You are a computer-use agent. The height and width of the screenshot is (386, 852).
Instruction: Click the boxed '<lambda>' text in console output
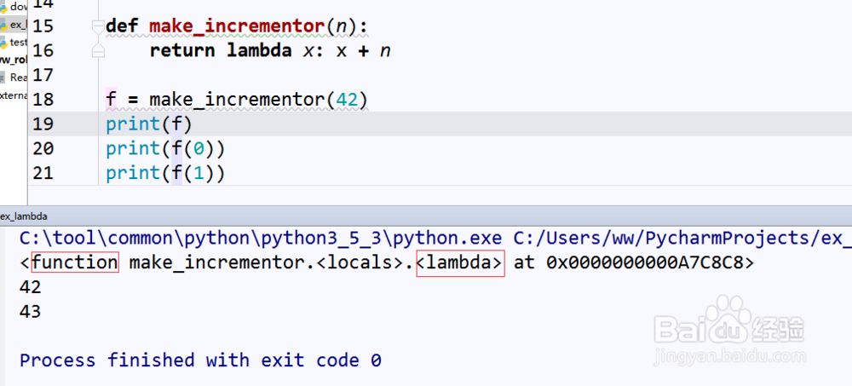[x=460, y=263]
